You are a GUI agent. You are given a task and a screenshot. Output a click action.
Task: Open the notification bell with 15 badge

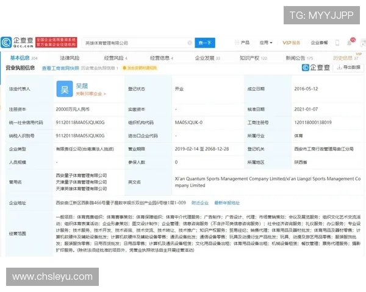(350, 42)
